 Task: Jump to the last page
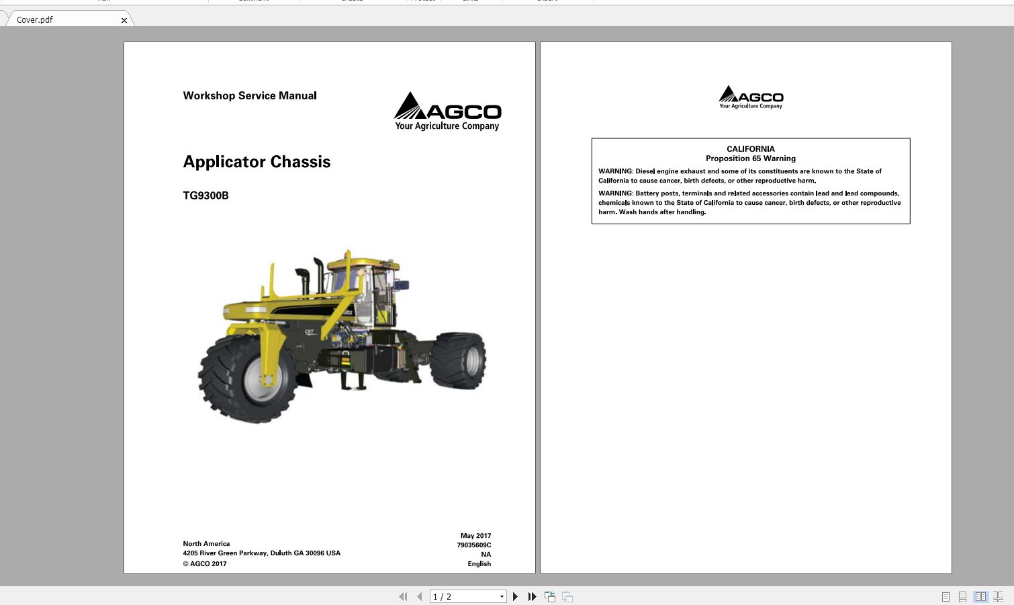(532, 596)
